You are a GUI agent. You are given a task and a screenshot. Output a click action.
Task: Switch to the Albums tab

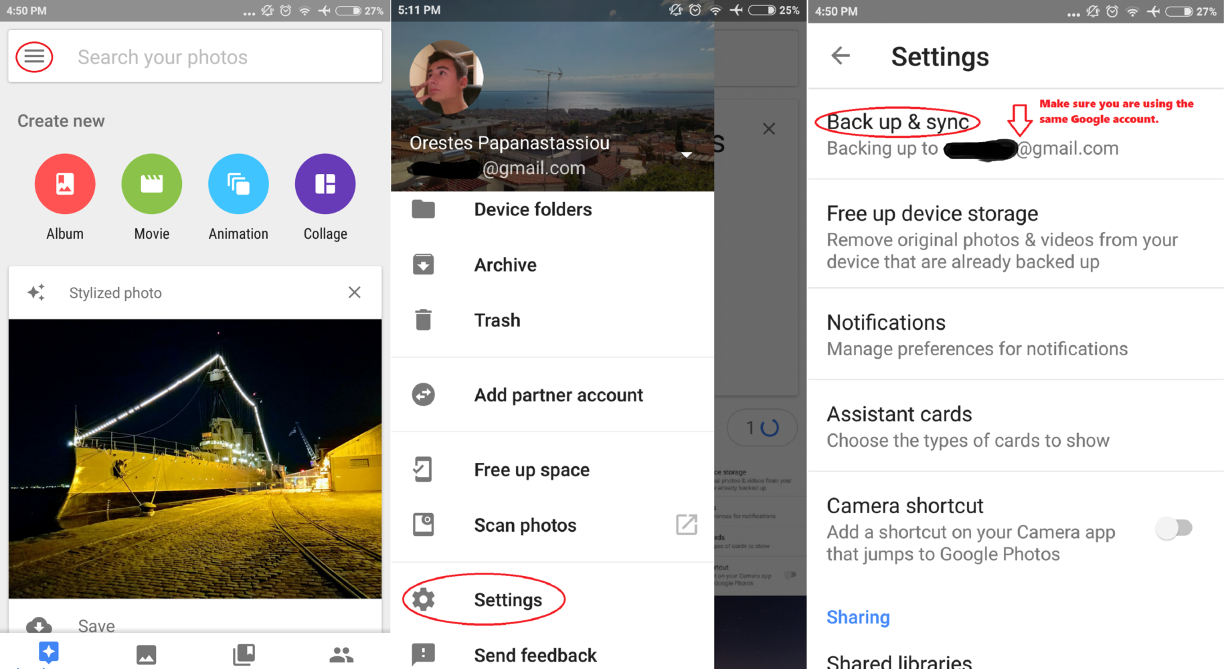point(244,654)
